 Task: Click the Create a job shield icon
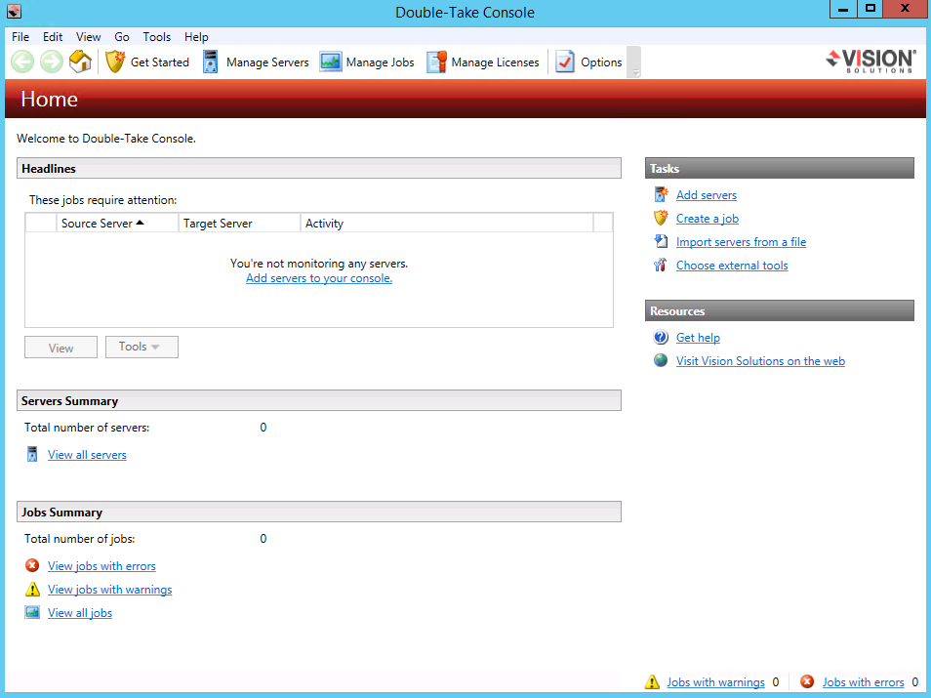(x=661, y=218)
